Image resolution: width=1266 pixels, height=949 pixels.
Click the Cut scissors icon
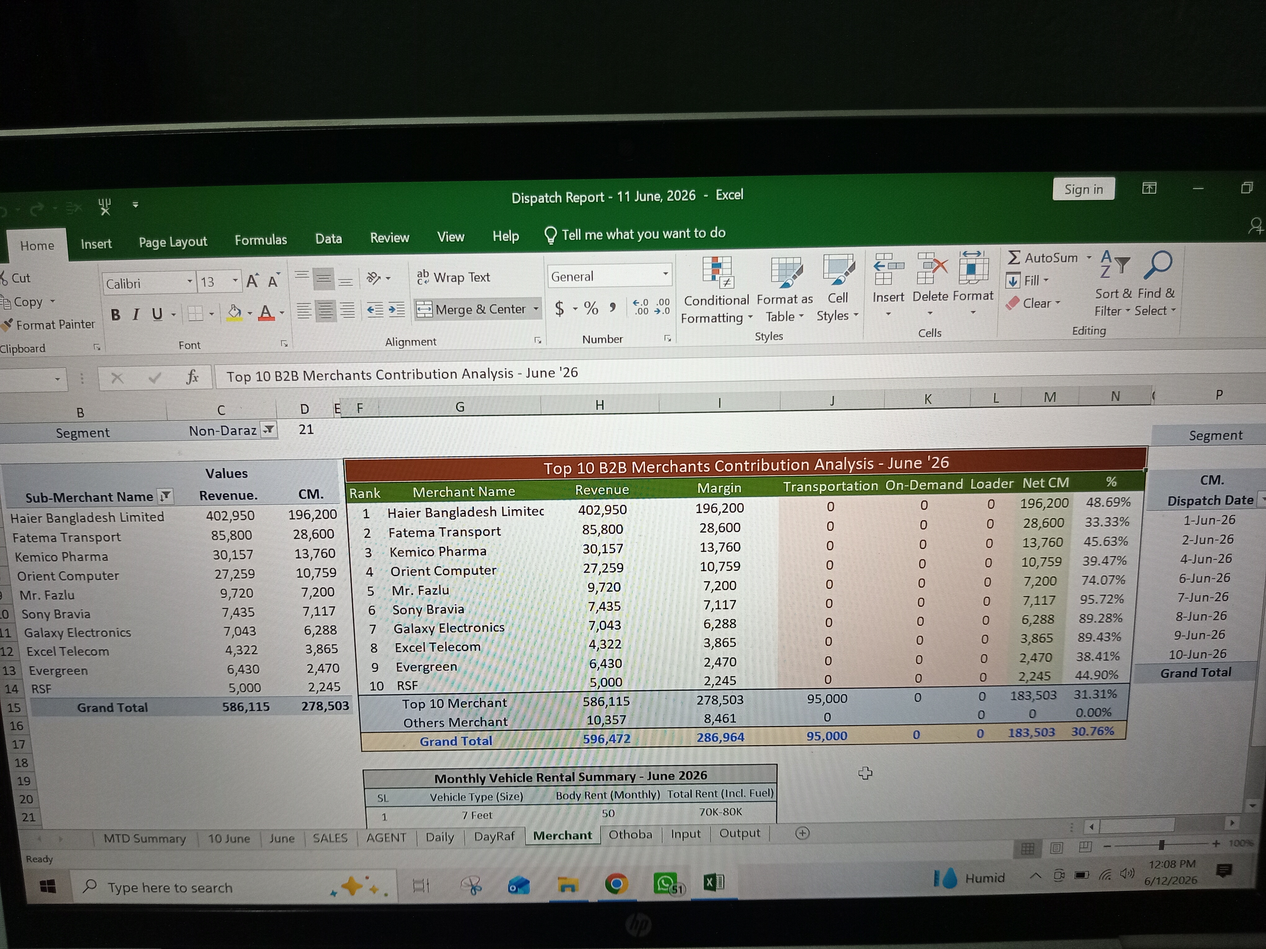(x=3, y=278)
